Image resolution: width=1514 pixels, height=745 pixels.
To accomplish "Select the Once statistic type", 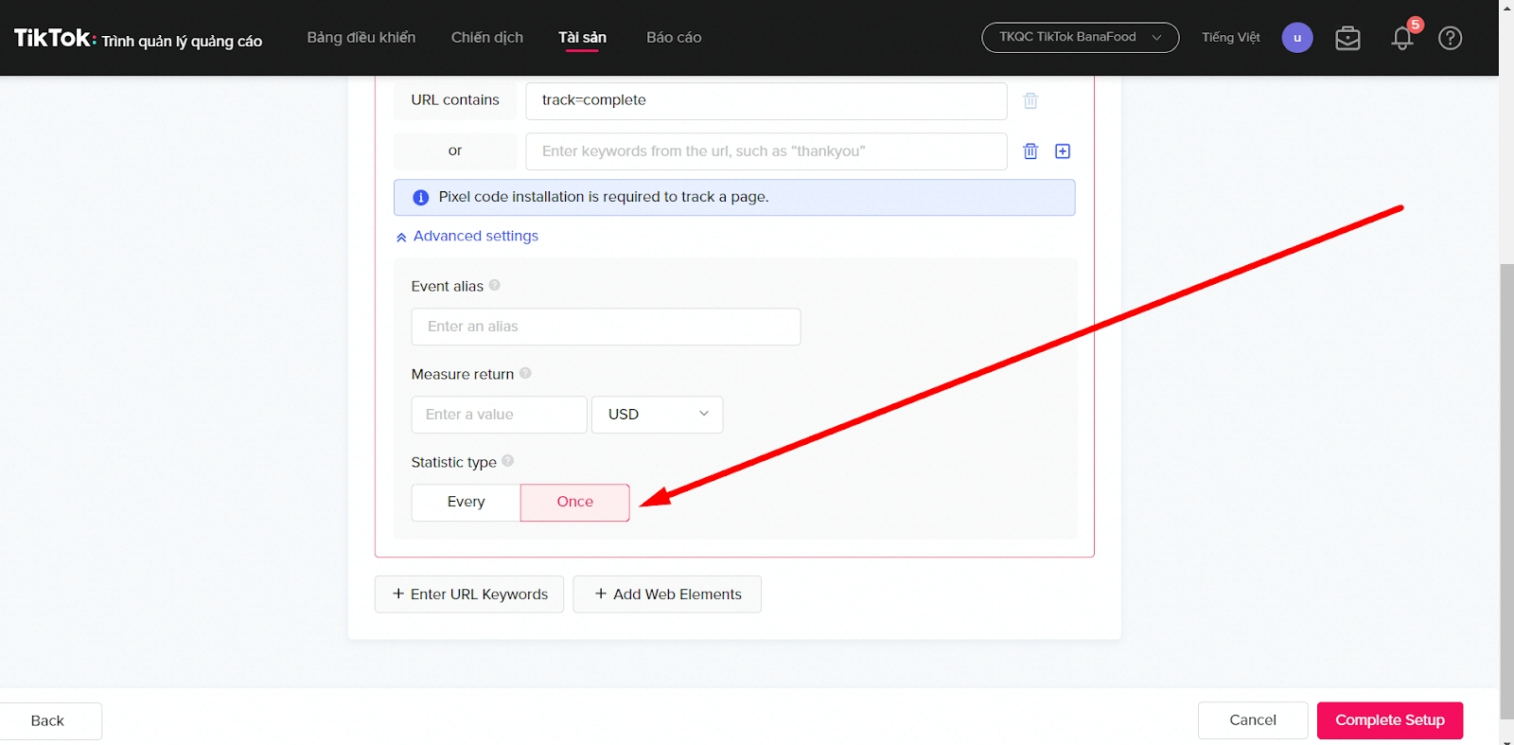I will coord(575,502).
